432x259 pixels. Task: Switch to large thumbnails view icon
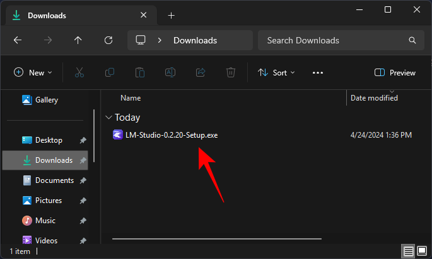(x=422, y=251)
